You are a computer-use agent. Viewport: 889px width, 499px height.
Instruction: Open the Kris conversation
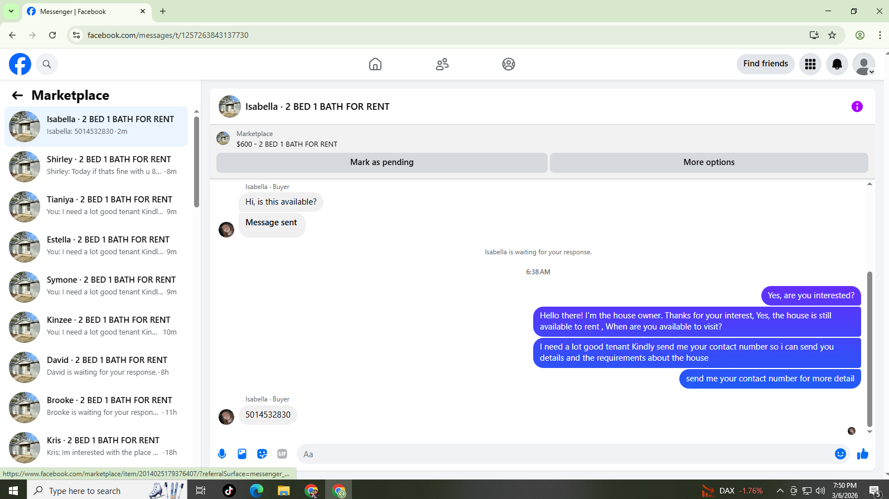click(x=96, y=447)
